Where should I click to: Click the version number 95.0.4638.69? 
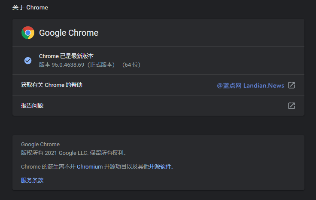(x=69, y=65)
